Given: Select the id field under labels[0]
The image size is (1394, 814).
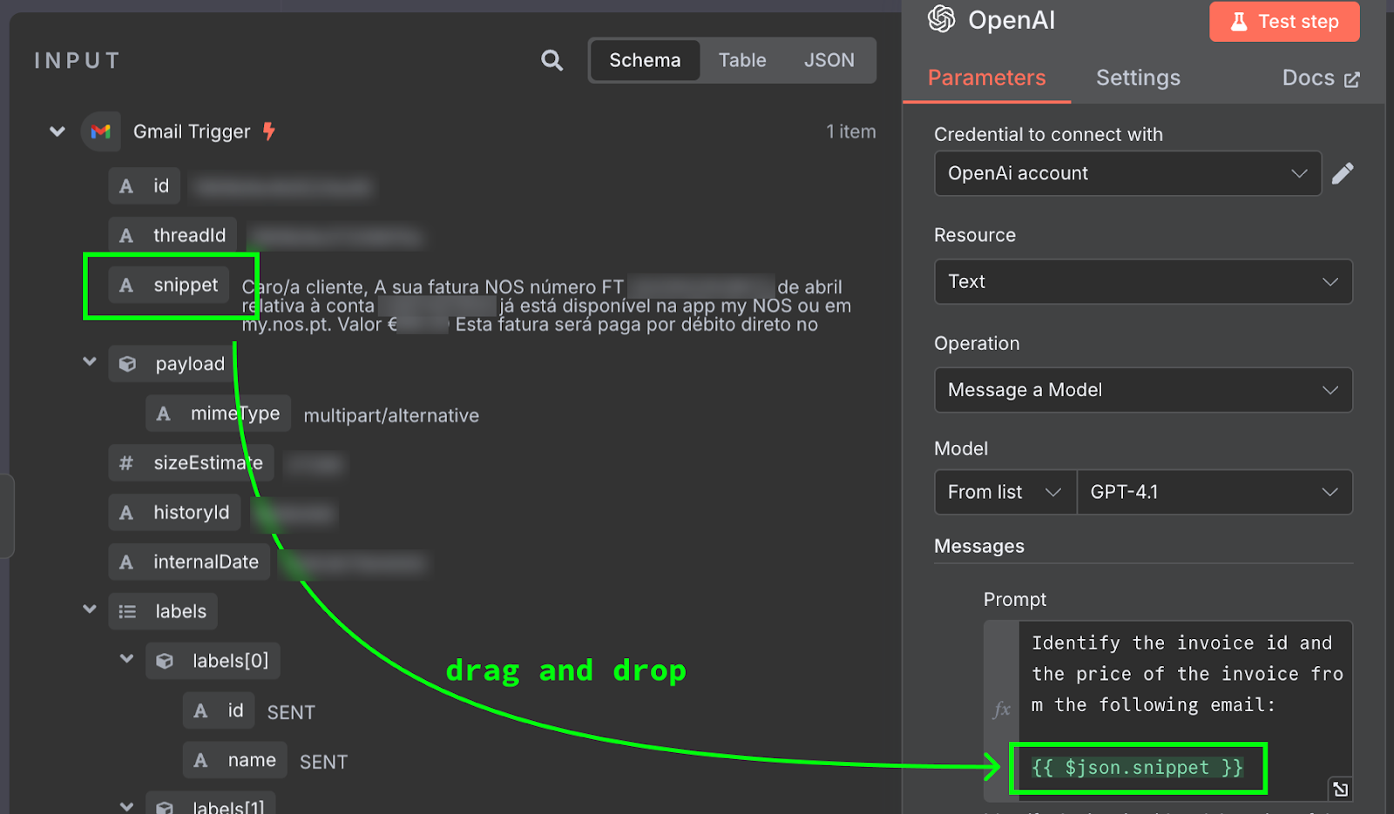Looking at the screenshot, I should (x=219, y=710).
